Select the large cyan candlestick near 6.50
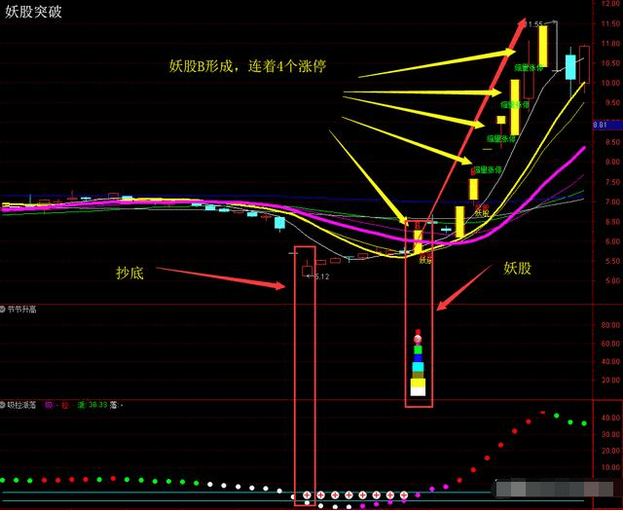Image resolution: width=623 pixels, height=512 pixels. coord(279,223)
